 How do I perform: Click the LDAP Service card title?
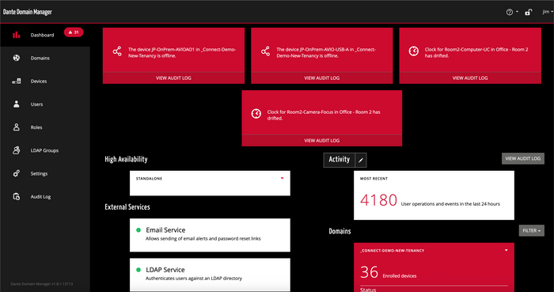[165, 270]
